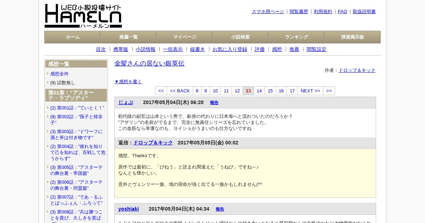Click the Hameln site logo
The width and height of the screenshot is (425, 223).
(x=83, y=16)
